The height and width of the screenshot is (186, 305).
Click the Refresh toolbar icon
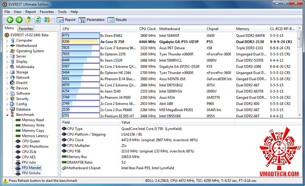point(38,19)
